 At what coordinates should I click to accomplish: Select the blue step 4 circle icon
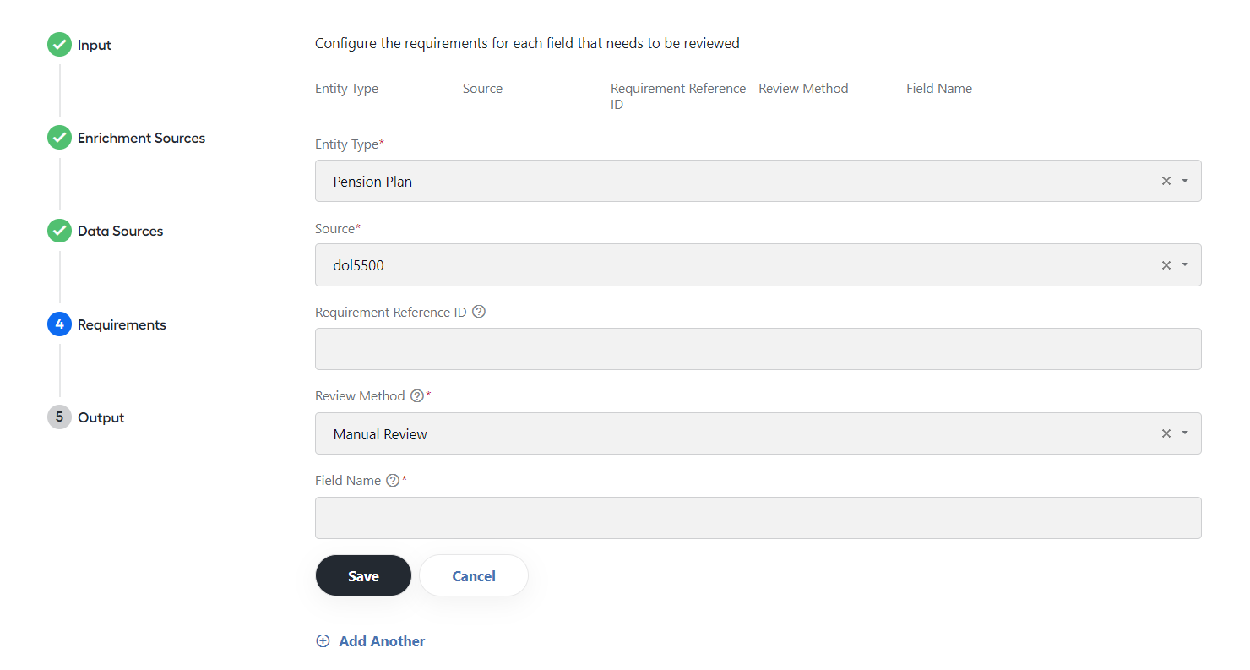(59, 324)
